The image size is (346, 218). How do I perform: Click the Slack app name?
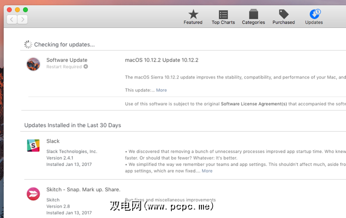click(x=53, y=141)
